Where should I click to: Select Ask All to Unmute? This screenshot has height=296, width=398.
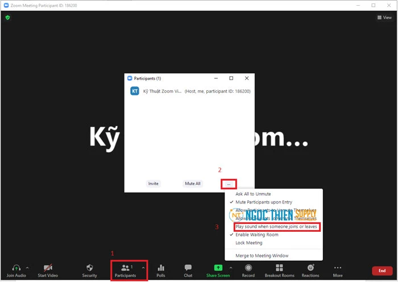[253, 194]
